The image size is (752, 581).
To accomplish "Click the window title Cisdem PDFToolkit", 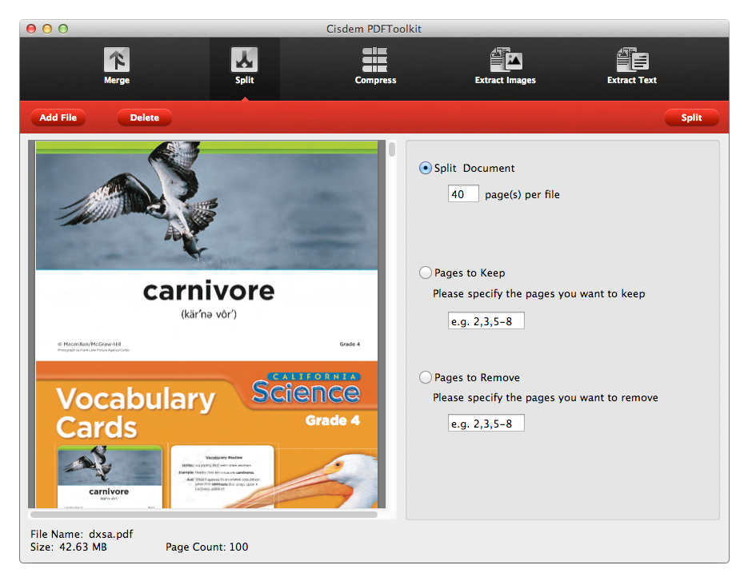I will pyautogui.click(x=374, y=29).
